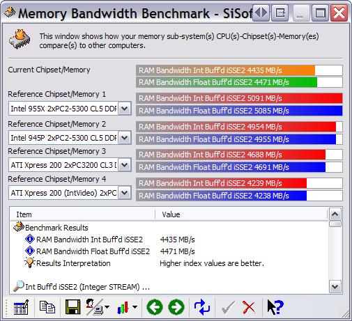Click the 4435 MB/s value cell
352x321 pixels.
point(177,240)
